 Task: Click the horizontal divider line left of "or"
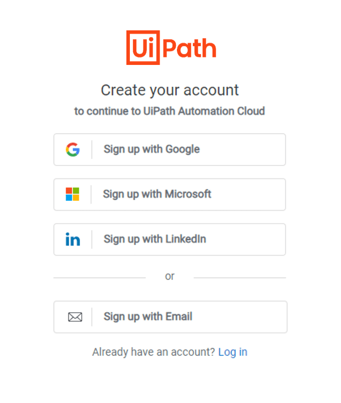click(x=100, y=278)
